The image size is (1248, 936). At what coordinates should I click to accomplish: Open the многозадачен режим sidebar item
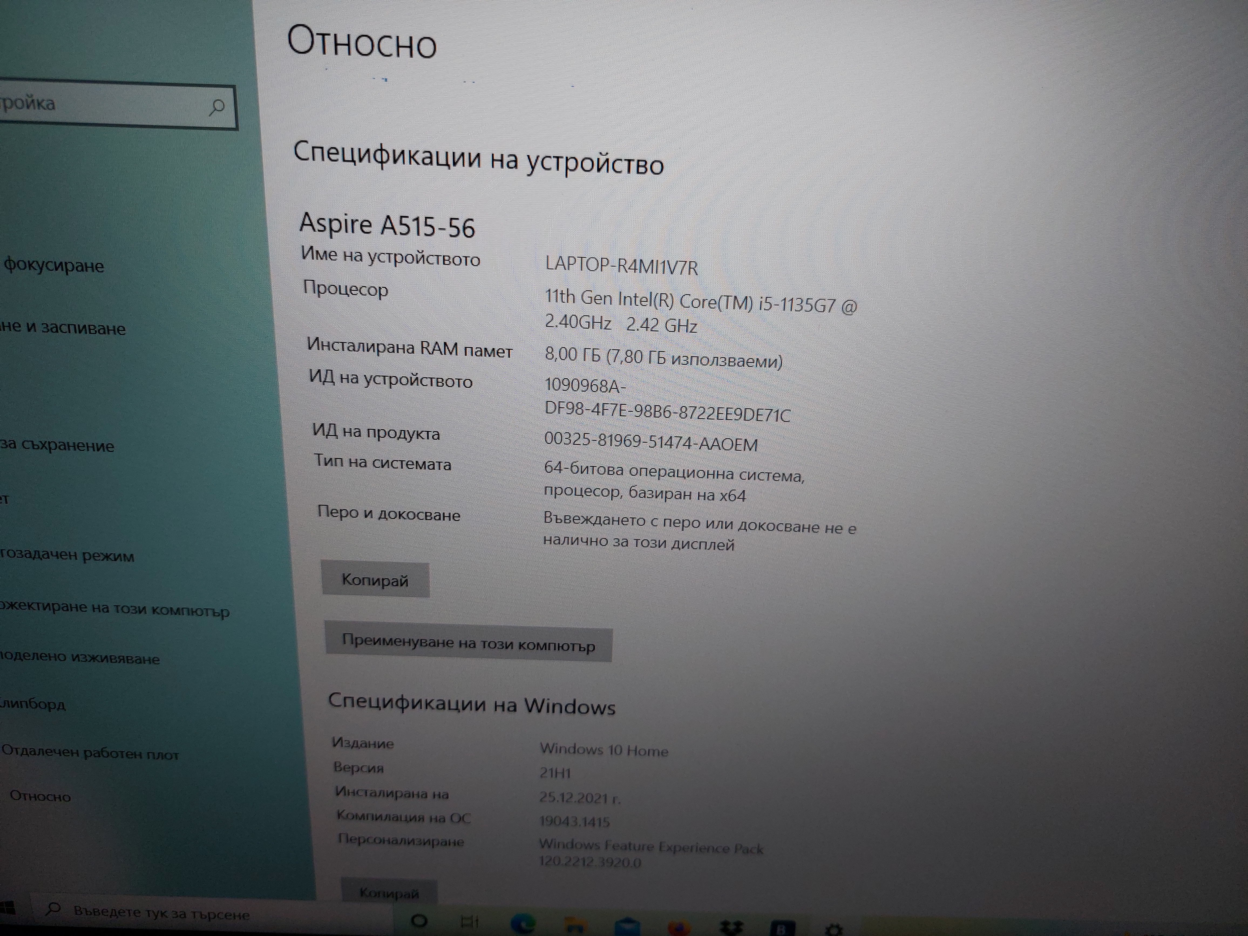pyautogui.click(x=67, y=555)
